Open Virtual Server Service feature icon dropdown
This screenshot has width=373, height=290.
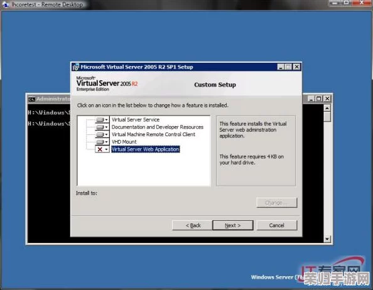pyautogui.click(x=102, y=120)
